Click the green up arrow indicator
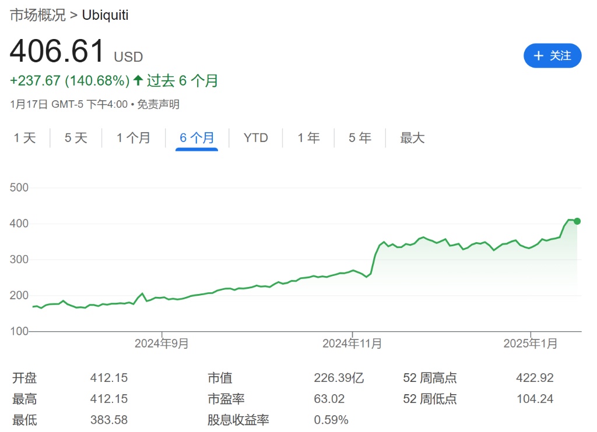The width and height of the screenshot is (597, 432). [138, 80]
